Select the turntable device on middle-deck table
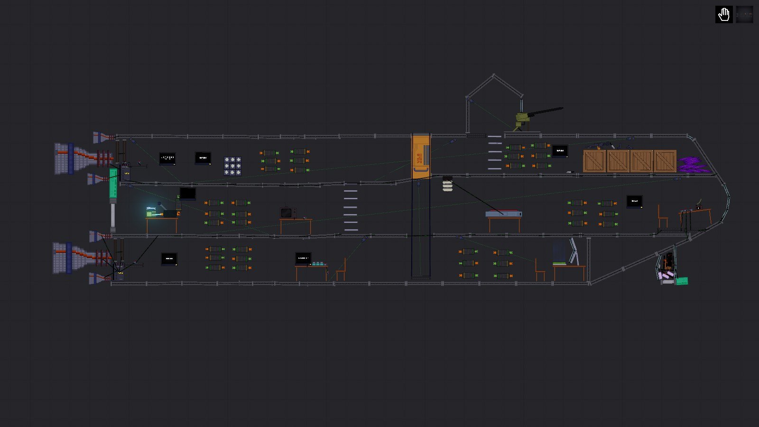 click(x=504, y=214)
